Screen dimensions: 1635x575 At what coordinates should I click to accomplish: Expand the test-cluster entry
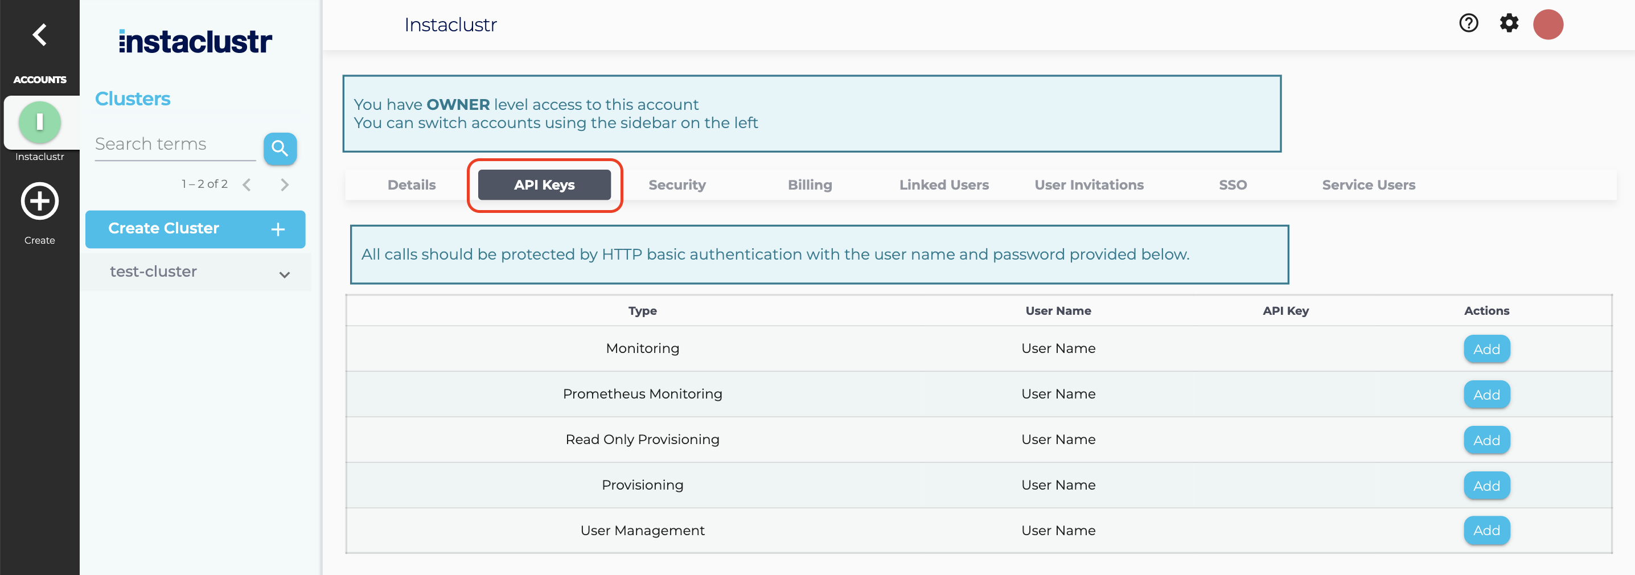pyautogui.click(x=284, y=273)
